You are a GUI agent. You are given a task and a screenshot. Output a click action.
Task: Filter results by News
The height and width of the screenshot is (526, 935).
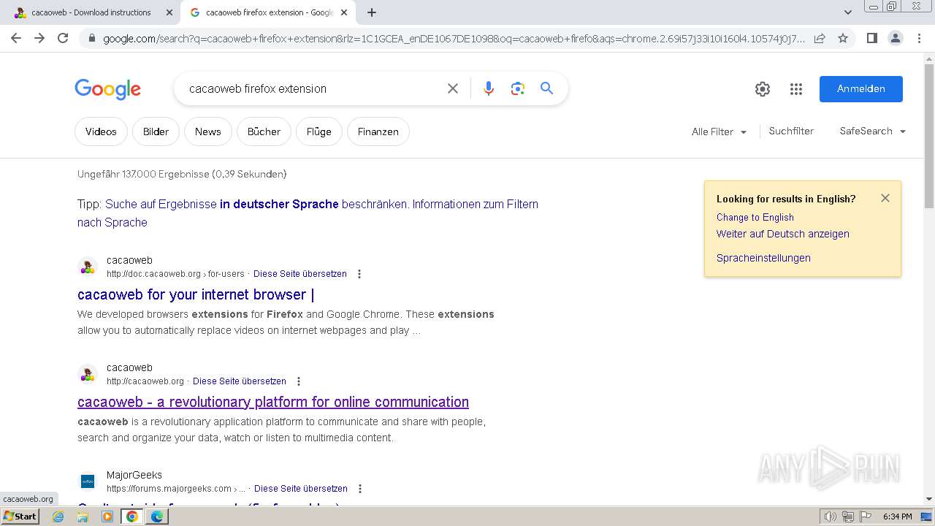tap(207, 131)
